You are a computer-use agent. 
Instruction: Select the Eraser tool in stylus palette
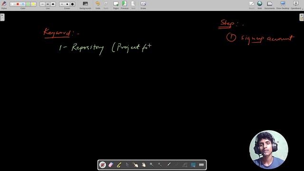[x=111, y=165]
